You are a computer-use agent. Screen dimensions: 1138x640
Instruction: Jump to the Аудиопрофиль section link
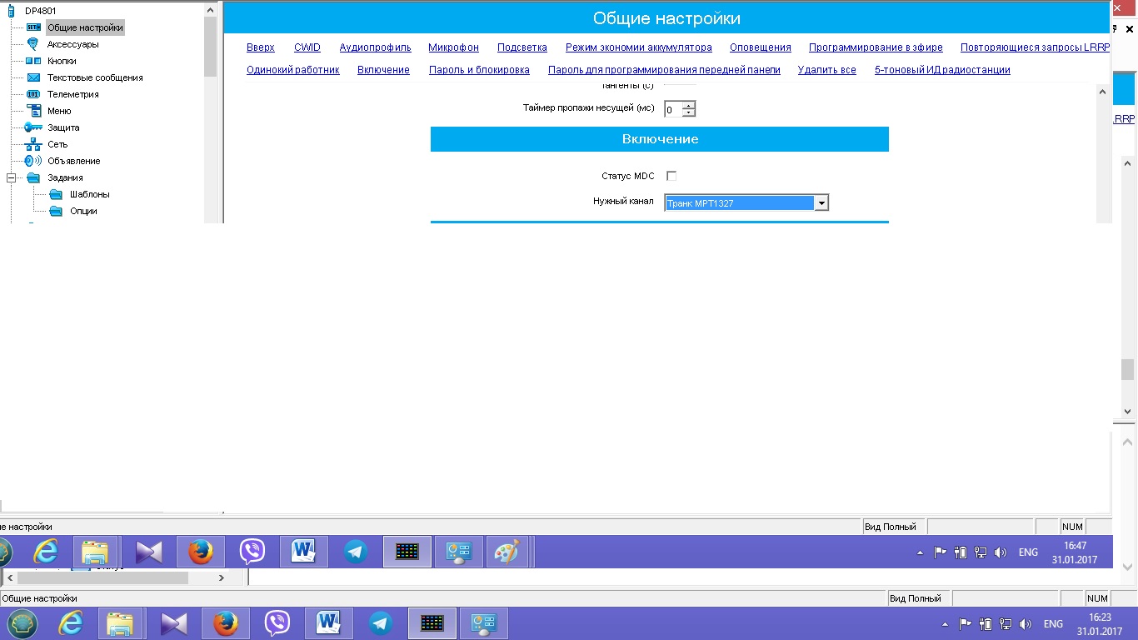[375, 47]
